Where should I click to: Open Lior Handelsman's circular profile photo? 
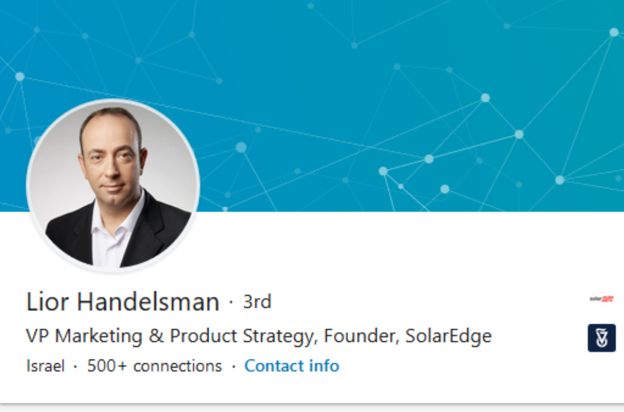114,185
